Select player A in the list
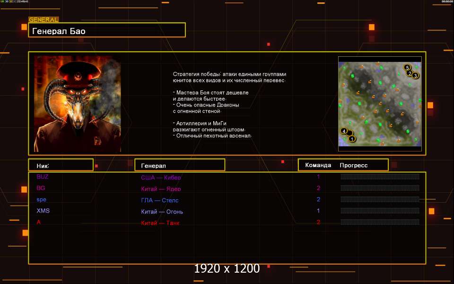454x284 pixels. point(38,222)
